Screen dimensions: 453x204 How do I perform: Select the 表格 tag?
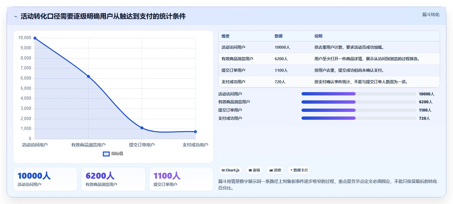pyautogui.click(x=254, y=170)
